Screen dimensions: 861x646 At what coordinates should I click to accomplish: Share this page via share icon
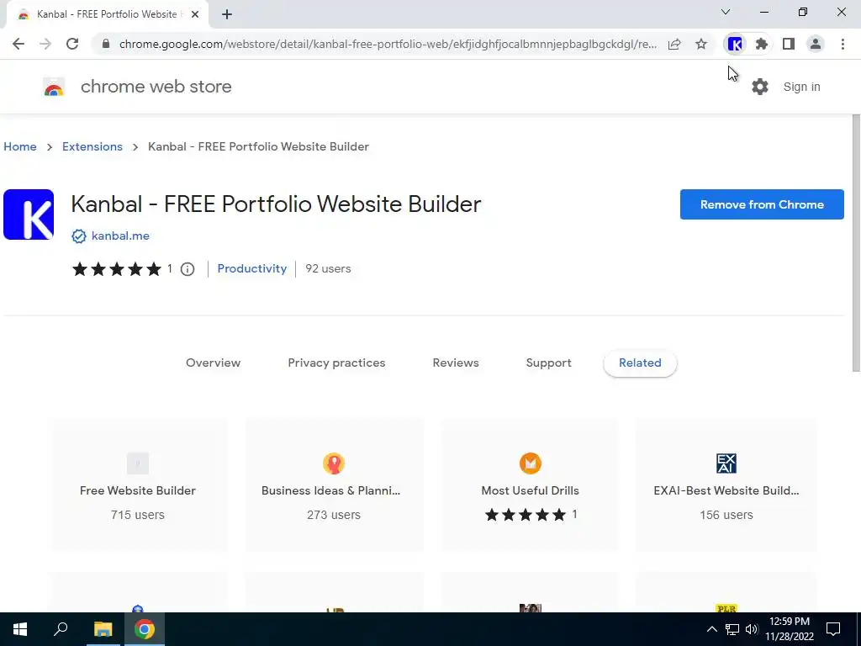pyautogui.click(x=674, y=44)
